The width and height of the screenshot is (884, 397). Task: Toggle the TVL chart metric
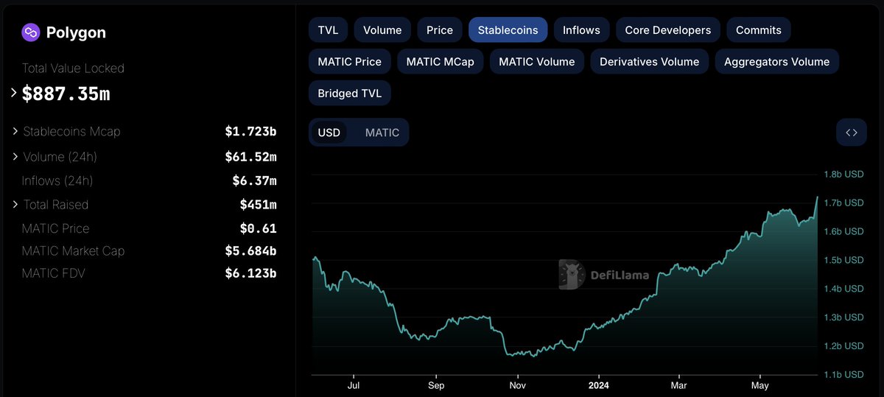[x=328, y=30]
